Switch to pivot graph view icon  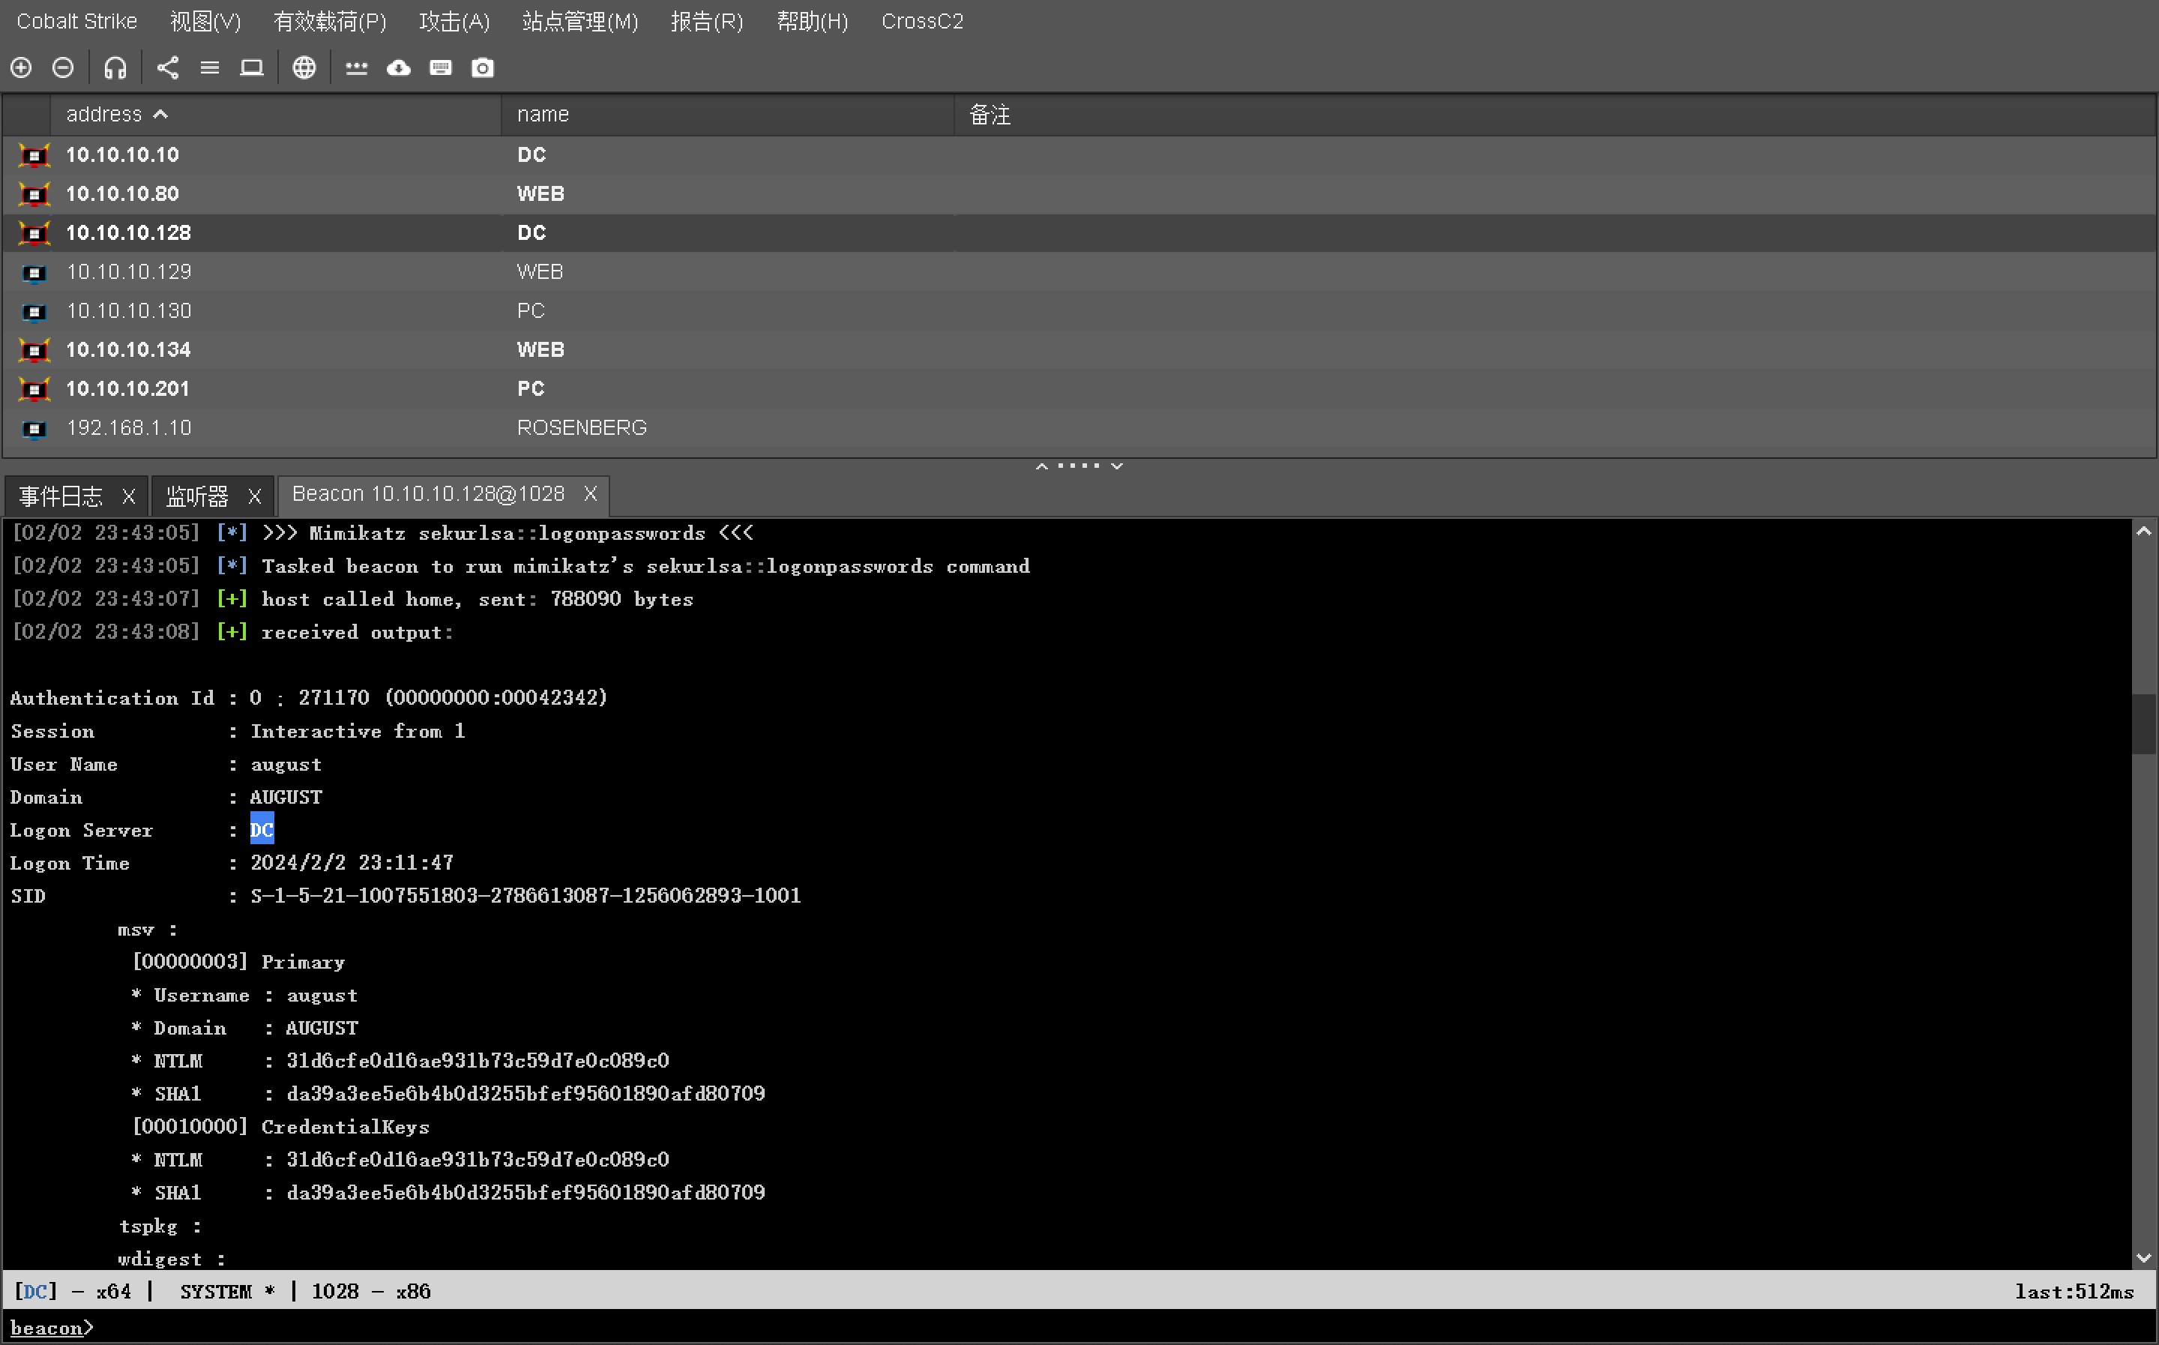click(168, 67)
